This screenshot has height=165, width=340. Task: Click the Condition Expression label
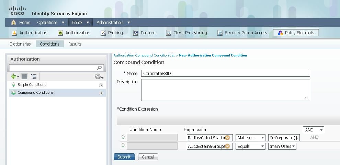137,109
